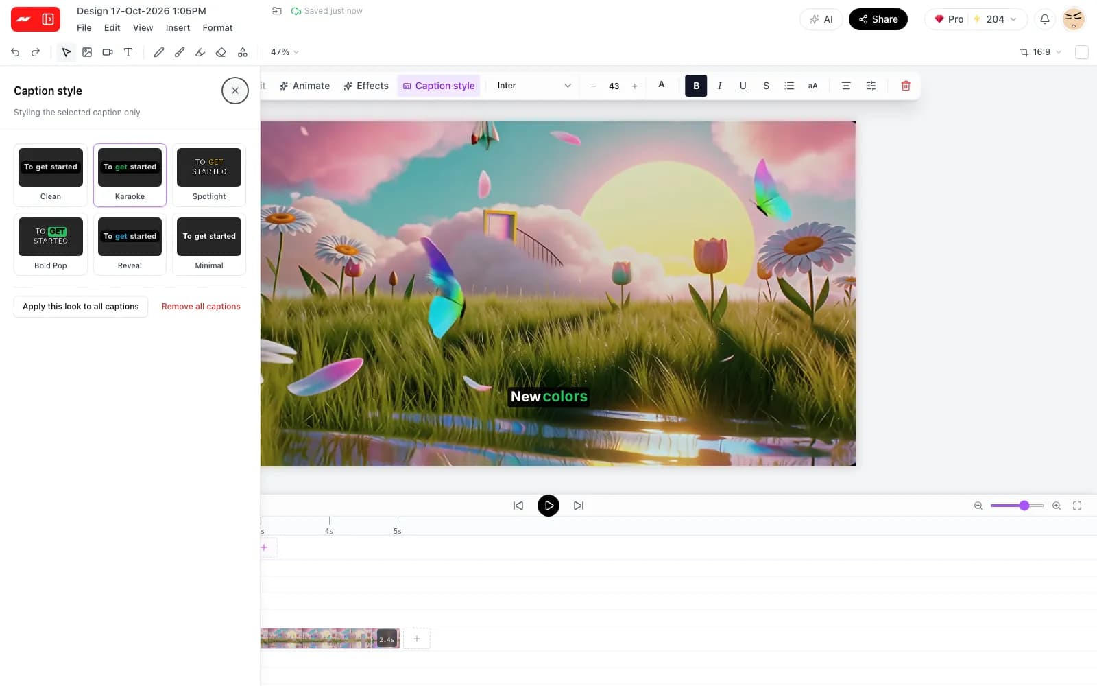Select the Spotlight caption style

pyautogui.click(x=209, y=175)
